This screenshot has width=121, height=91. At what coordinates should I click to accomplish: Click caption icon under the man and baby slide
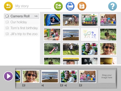click(x=62, y=85)
